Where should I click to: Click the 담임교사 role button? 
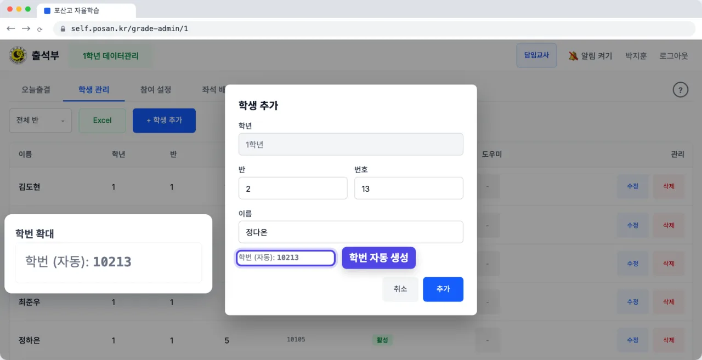point(536,55)
